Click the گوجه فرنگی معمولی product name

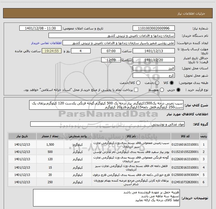(x=131, y=159)
